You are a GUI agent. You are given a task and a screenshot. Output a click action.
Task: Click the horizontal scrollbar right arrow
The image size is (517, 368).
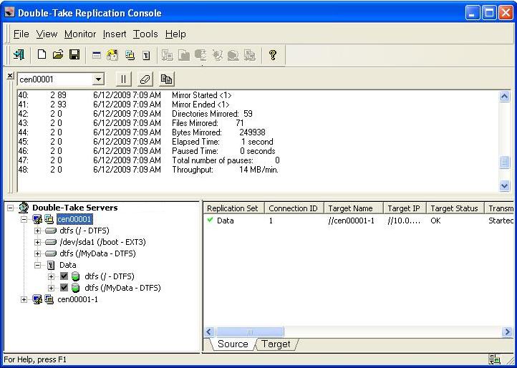coord(506,332)
